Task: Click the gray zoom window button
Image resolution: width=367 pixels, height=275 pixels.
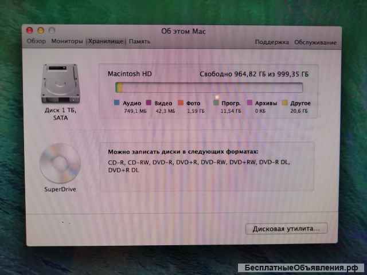Action: pos(52,30)
